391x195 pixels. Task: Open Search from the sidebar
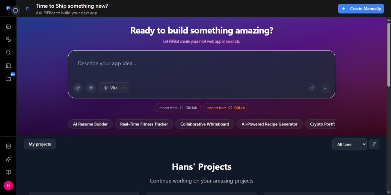coord(8,52)
